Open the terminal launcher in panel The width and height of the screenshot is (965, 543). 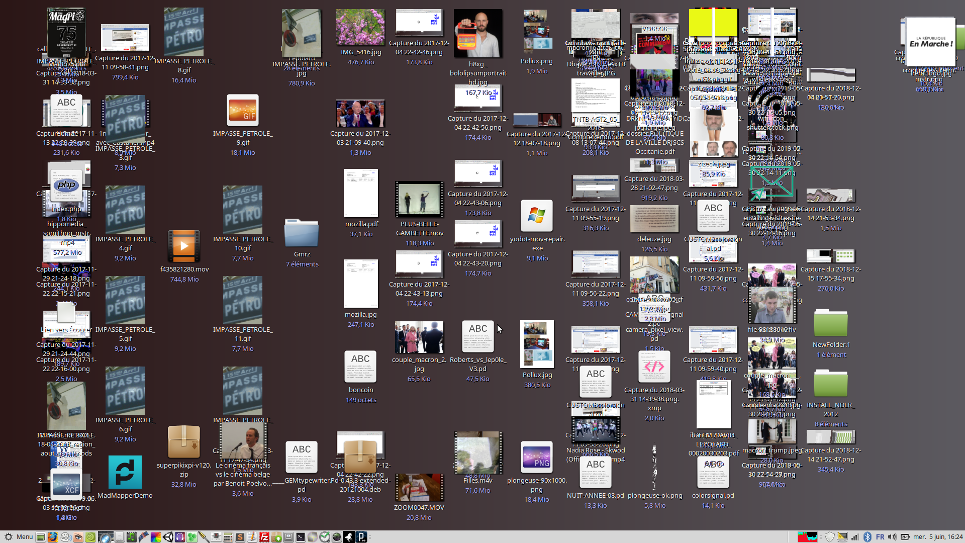(x=301, y=537)
